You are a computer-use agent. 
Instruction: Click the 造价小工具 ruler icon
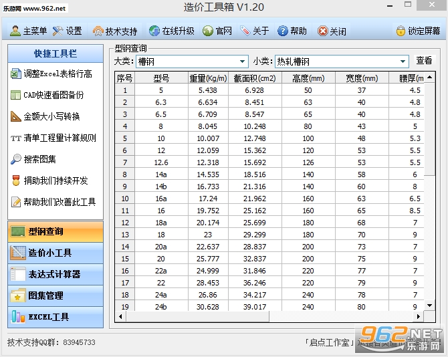[x=17, y=253]
